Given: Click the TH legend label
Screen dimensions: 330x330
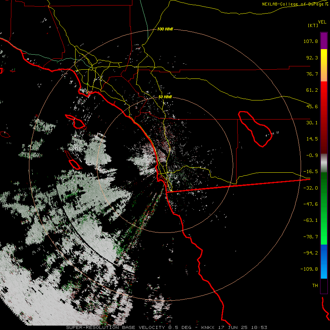Looking at the screenshot, I should [315, 286].
